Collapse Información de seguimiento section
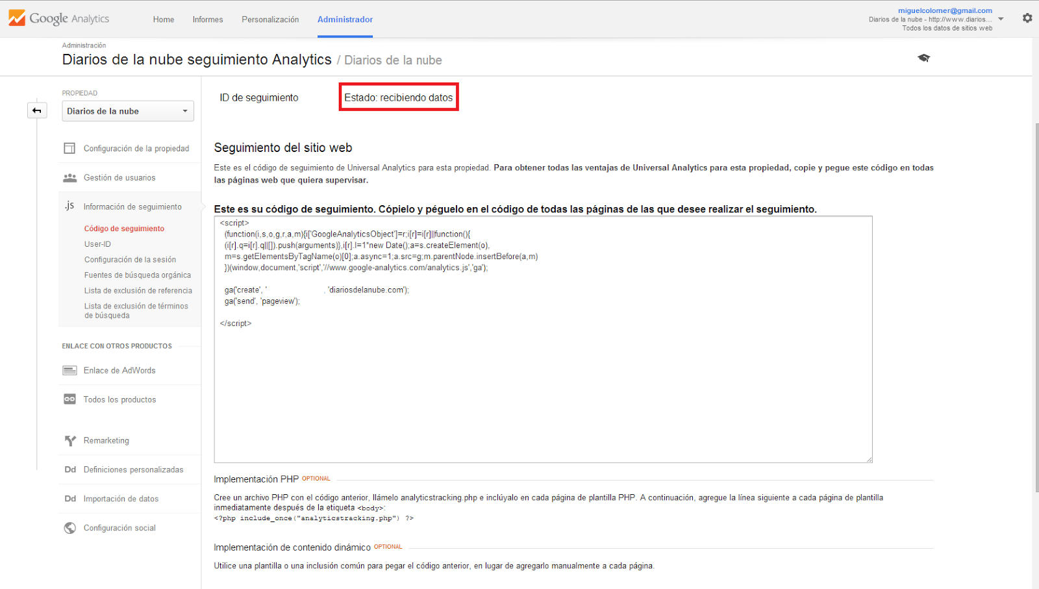This screenshot has width=1039, height=589. 132,207
